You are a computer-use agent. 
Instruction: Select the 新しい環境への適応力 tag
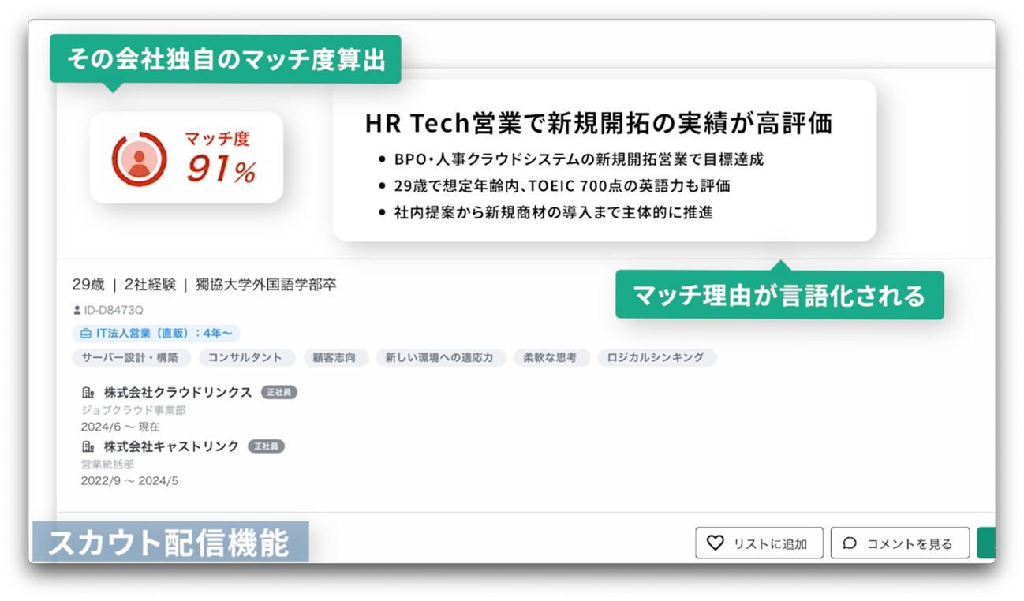pos(439,358)
